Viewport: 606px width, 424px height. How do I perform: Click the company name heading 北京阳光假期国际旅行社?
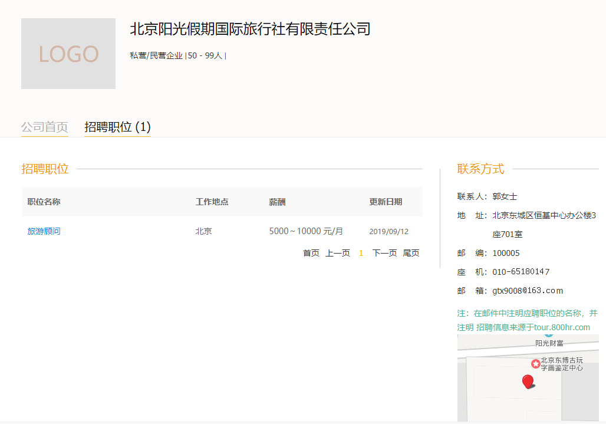pos(250,29)
